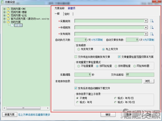The image size is (162, 121).
Task: Click the tree panel horizontal scrollbar thumb
Action: [23, 108]
